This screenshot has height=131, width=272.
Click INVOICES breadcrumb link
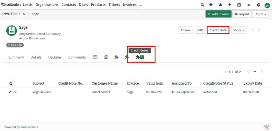[10, 14]
